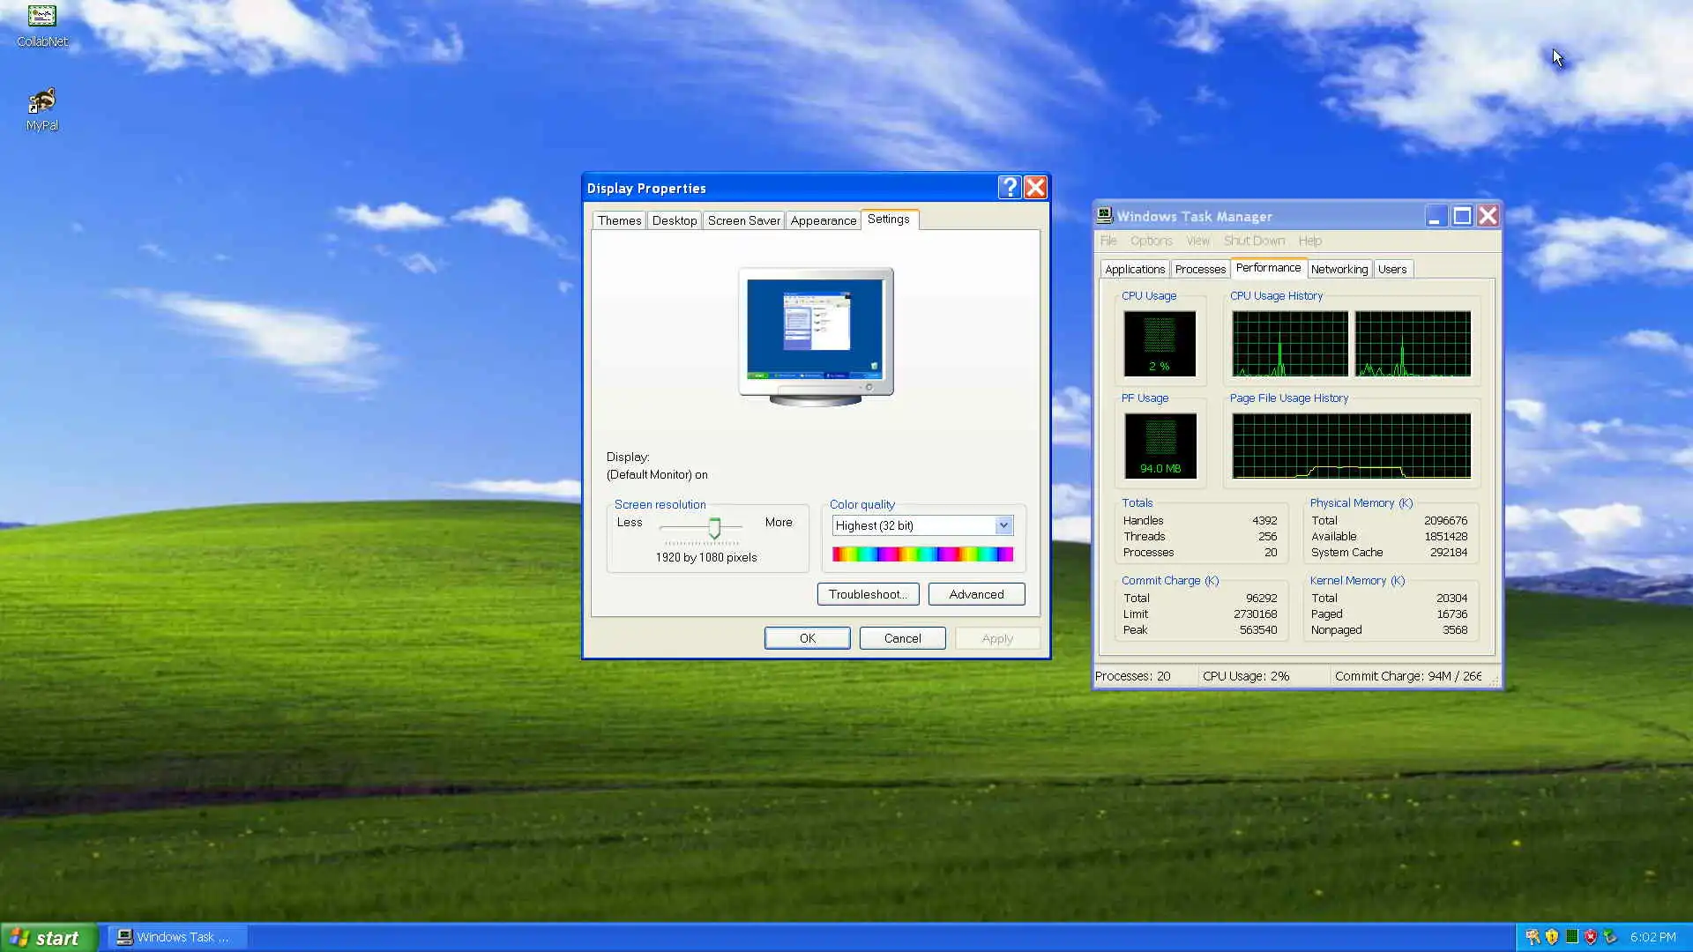Open the Task Manager Options menu

1151,241
